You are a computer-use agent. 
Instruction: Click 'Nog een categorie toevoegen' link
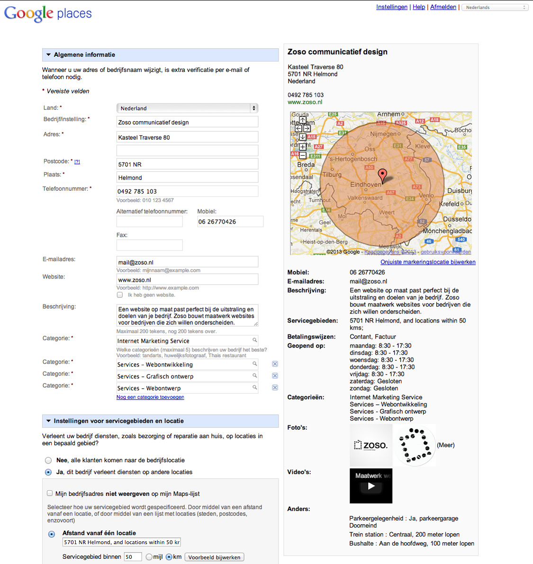point(150,397)
